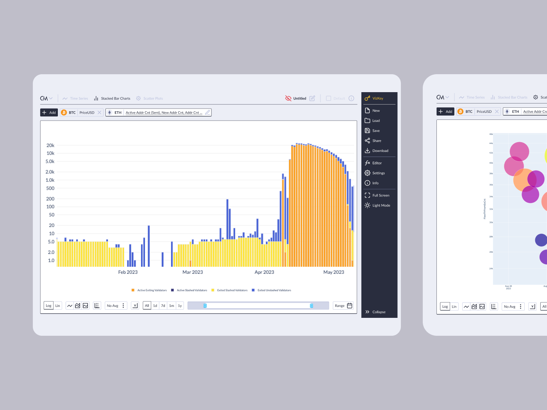The width and height of the screenshot is (547, 410).
Task: Open CM logo dropdown in right window
Action: click(x=443, y=97)
